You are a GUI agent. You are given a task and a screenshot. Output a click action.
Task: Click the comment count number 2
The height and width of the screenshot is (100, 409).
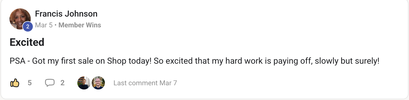pos(63,83)
